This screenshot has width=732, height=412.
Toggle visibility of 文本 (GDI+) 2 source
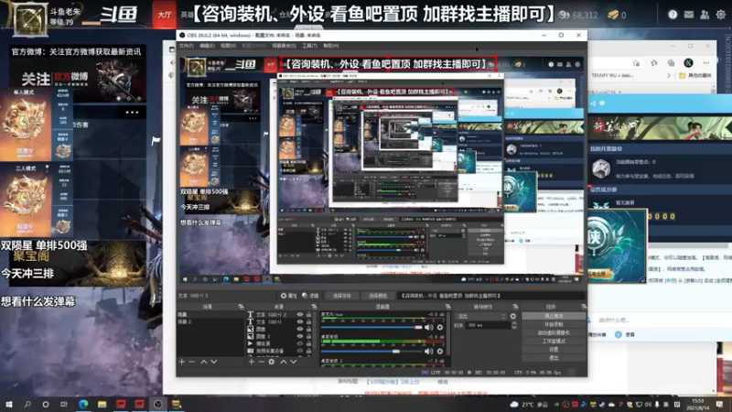tap(300, 315)
